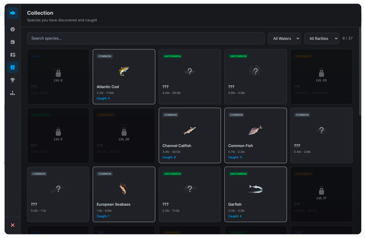Click the 'Caught: 8' text
Screen dimensions: 365x238
[x=169, y=157]
